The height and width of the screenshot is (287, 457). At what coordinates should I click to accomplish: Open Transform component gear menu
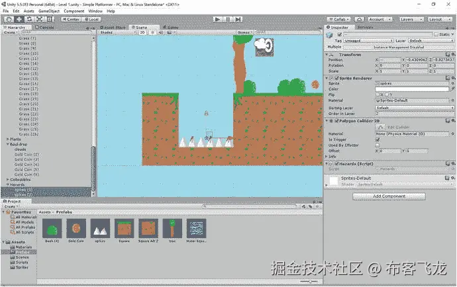[453, 54]
